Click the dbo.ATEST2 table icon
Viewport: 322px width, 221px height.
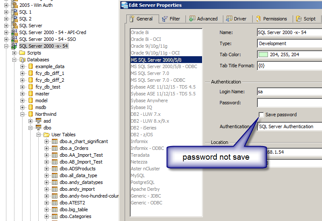click(54, 203)
